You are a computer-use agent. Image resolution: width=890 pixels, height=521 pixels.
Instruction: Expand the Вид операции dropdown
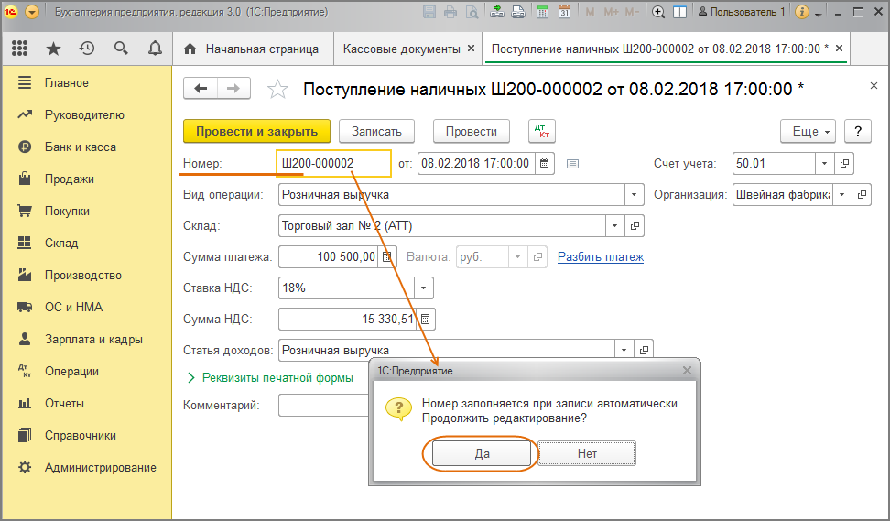[x=634, y=195]
